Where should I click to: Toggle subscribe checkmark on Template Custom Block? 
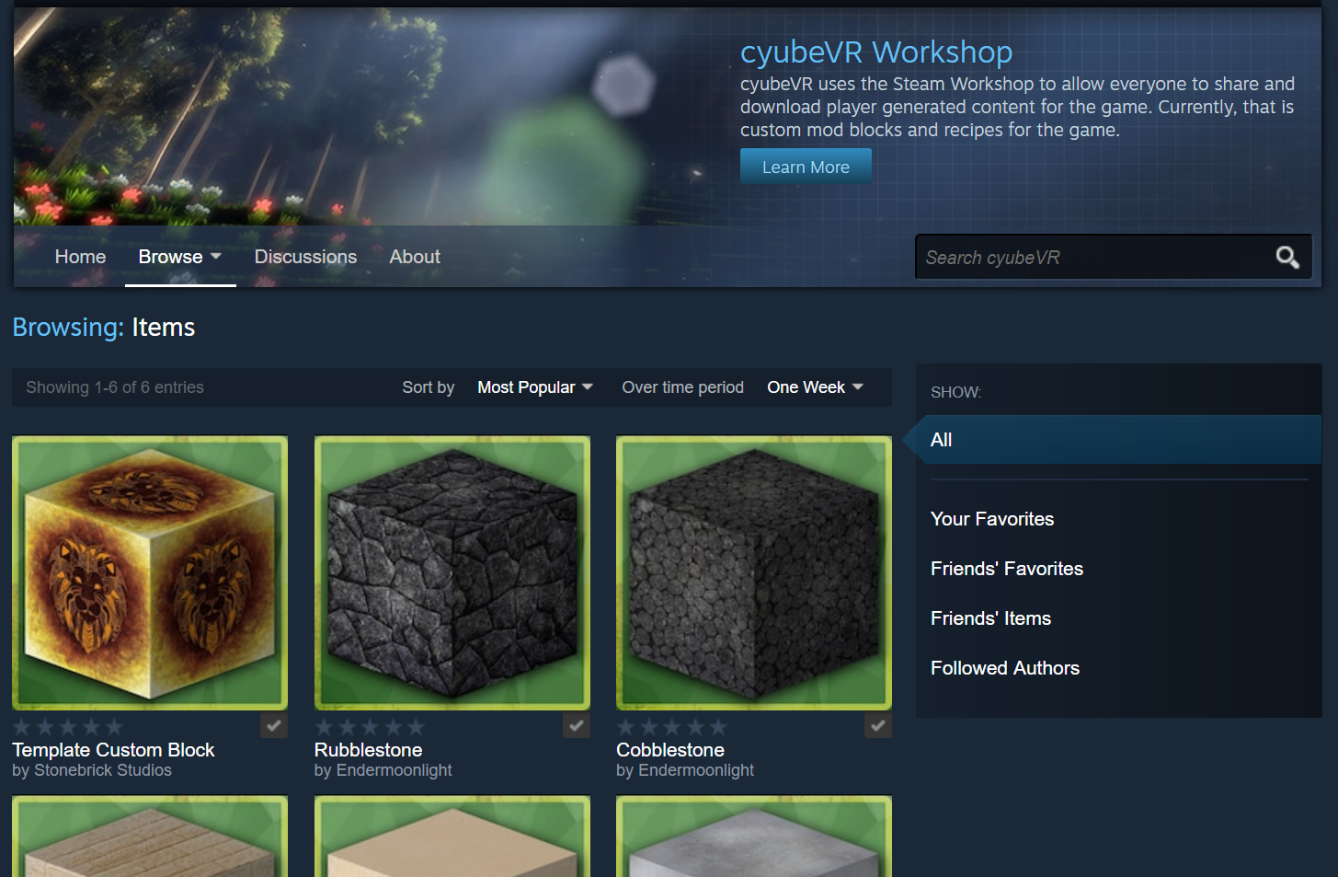click(x=273, y=726)
